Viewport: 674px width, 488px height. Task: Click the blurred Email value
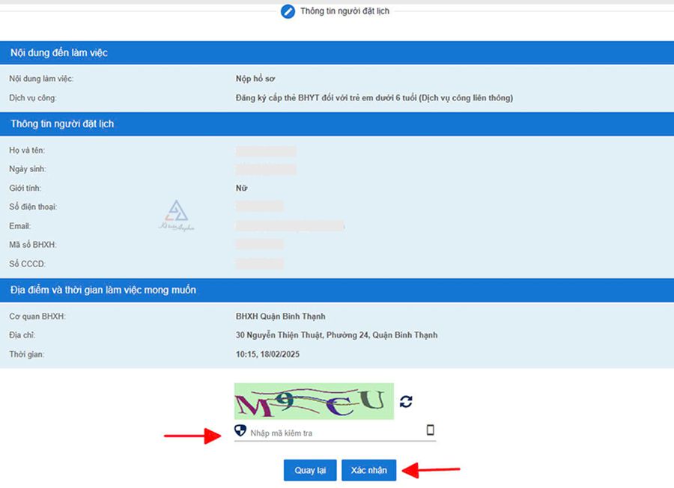click(290, 225)
